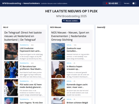Click the NFM Broadcasting logo title
Image resolution: width=139 pixels, height=104 pixels.
click(x=21, y=3)
